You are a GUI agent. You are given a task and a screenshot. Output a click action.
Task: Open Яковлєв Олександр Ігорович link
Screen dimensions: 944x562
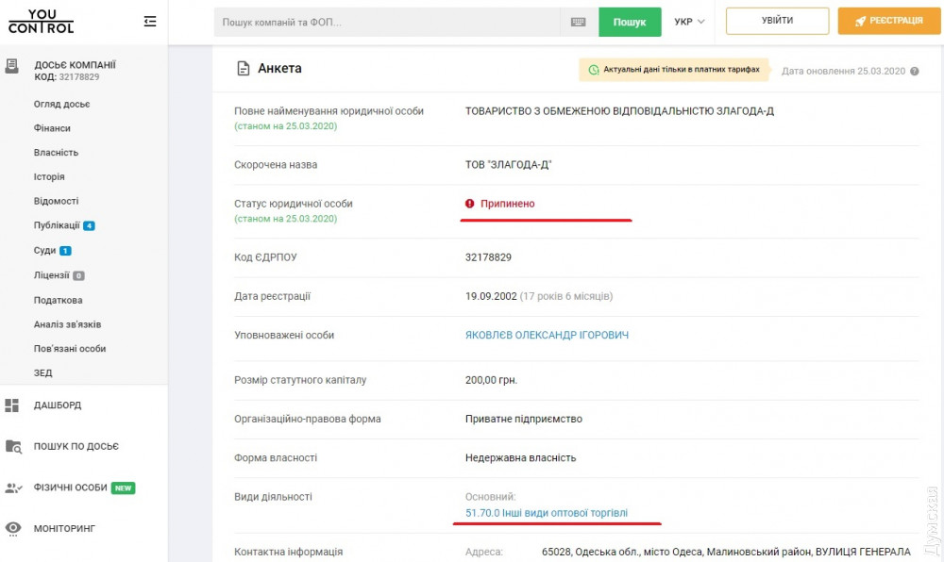pos(547,335)
